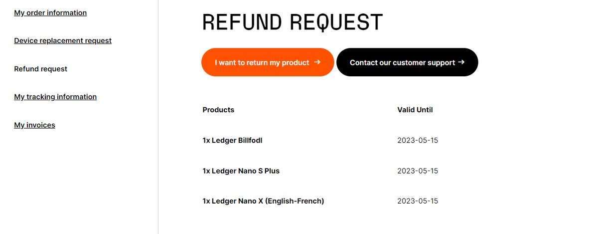Select the 1x Ledger Billfodl product row
The height and width of the screenshot is (234, 598).
(232, 141)
